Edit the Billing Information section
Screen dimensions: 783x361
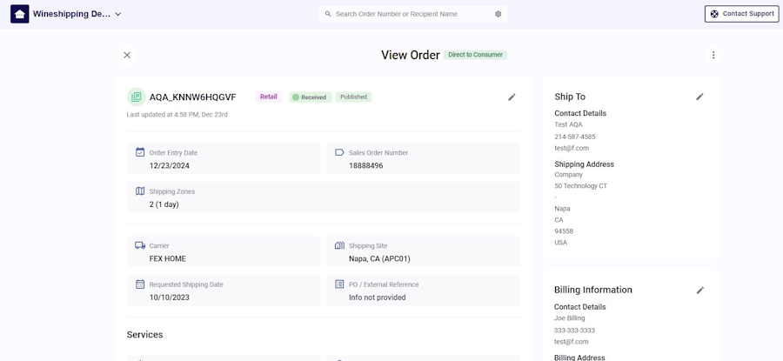(x=700, y=290)
